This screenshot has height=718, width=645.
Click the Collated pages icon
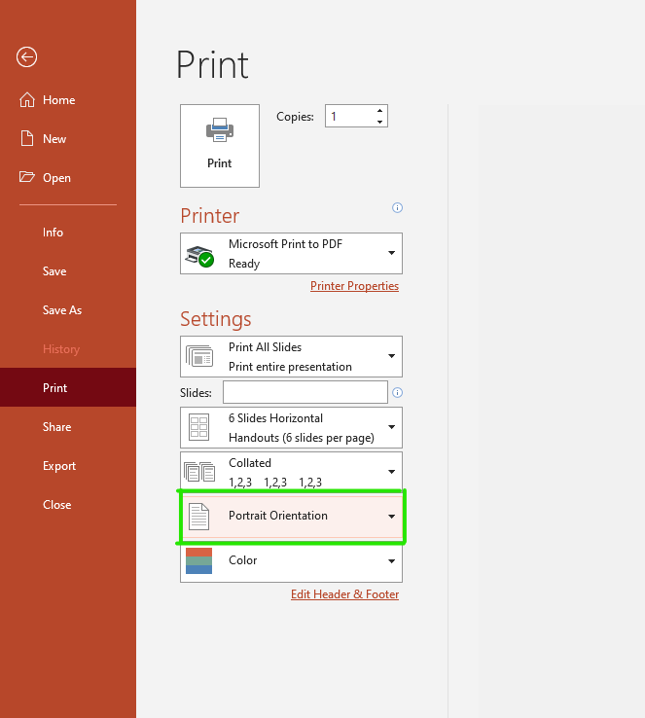199,472
